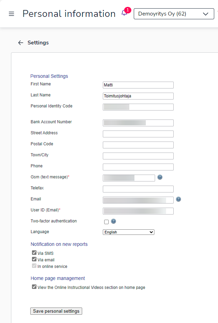
Task: Focus the Street Address field
Action: [x=138, y=134]
